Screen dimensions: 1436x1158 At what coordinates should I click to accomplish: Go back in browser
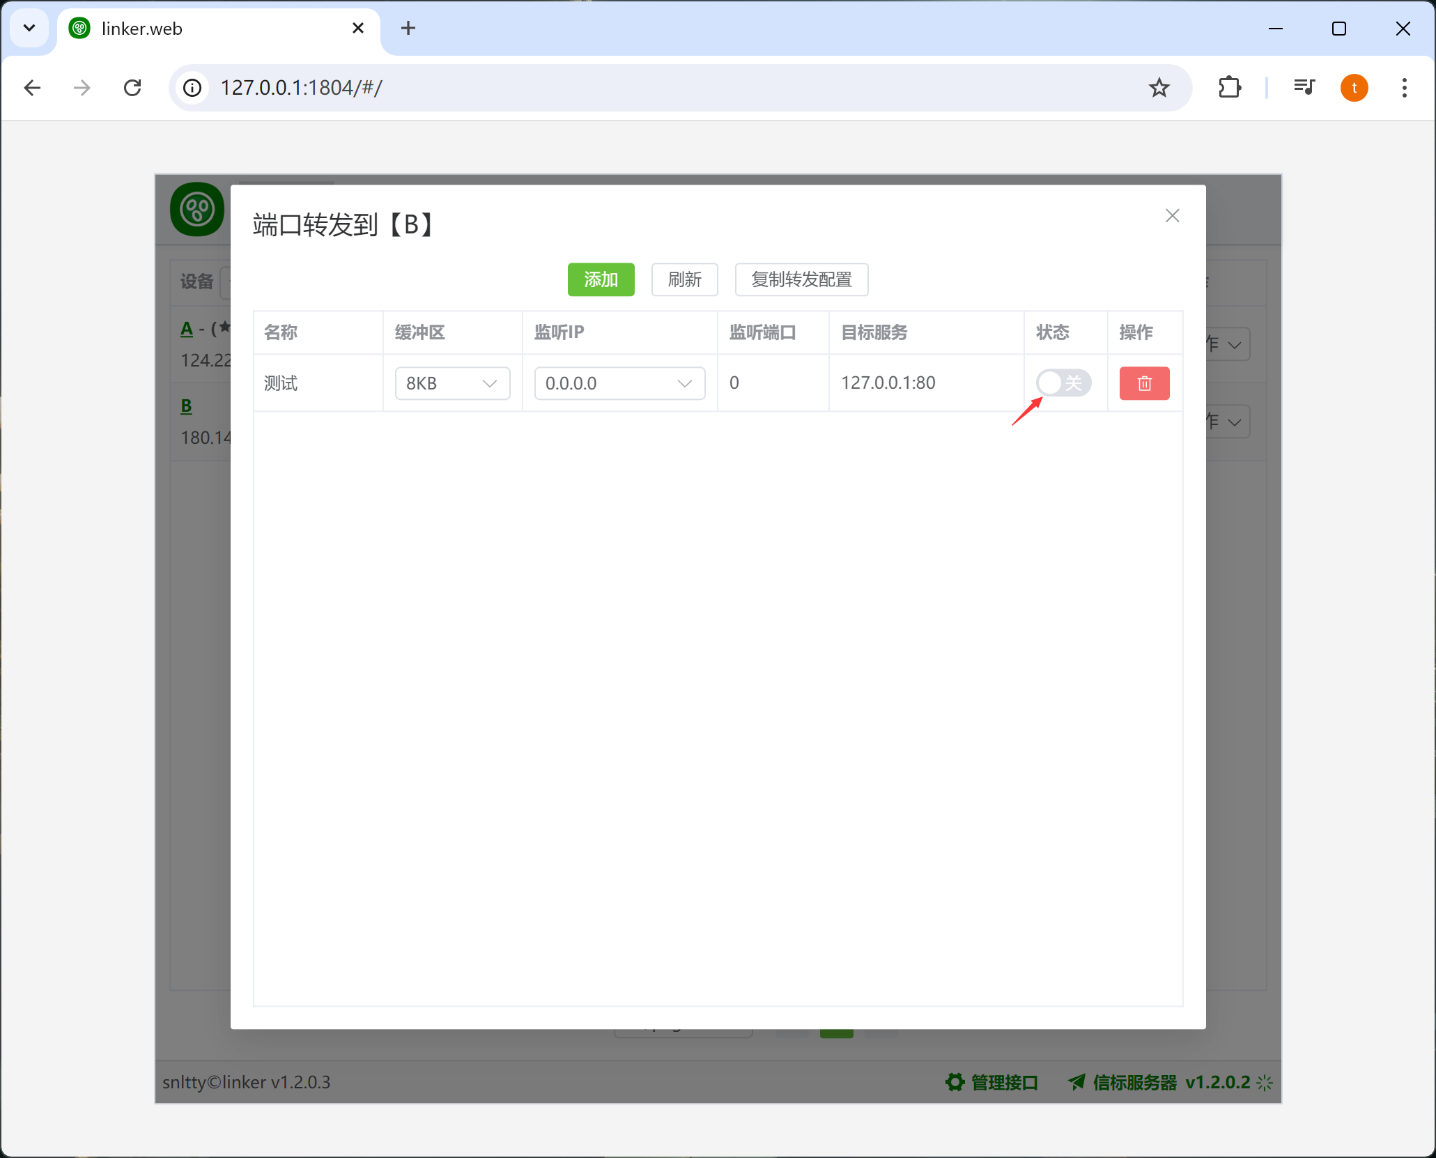click(x=32, y=88)
